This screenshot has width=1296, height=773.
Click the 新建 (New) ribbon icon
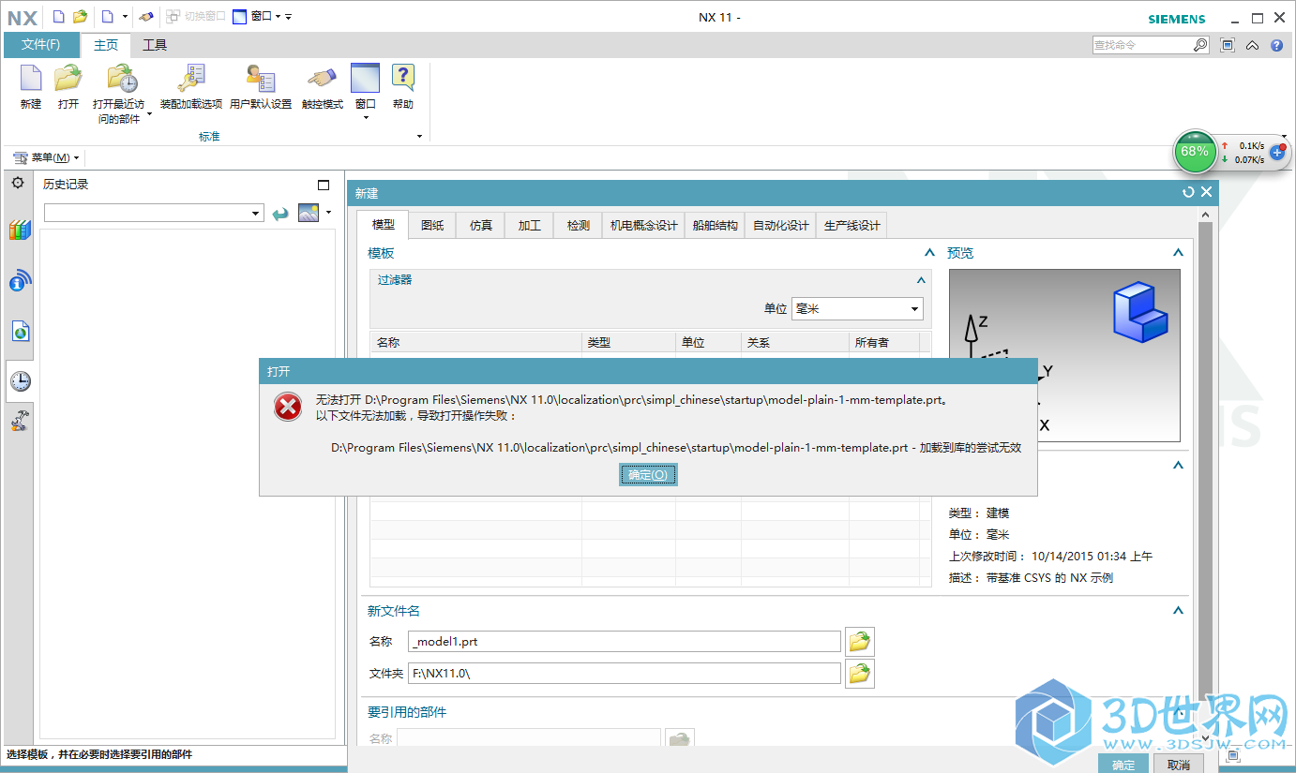(x=30, y=79)
